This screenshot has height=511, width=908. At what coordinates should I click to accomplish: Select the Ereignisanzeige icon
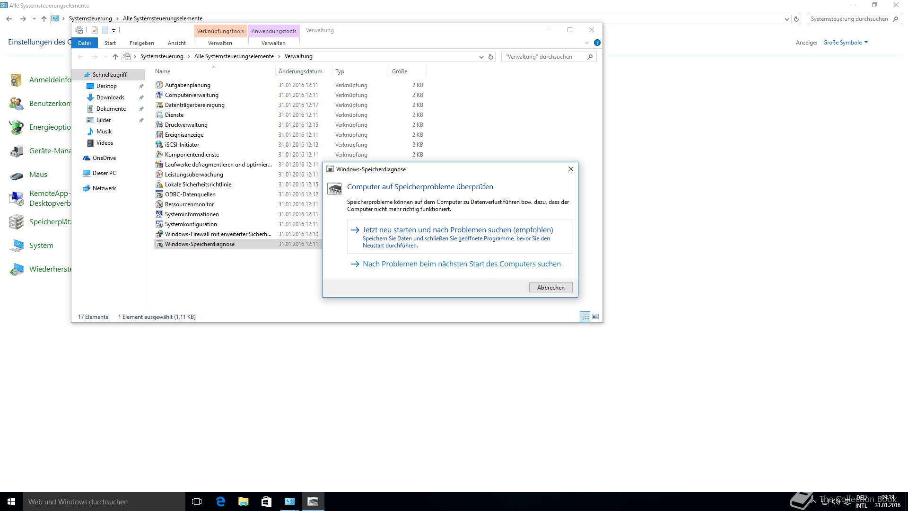[159, 135]
